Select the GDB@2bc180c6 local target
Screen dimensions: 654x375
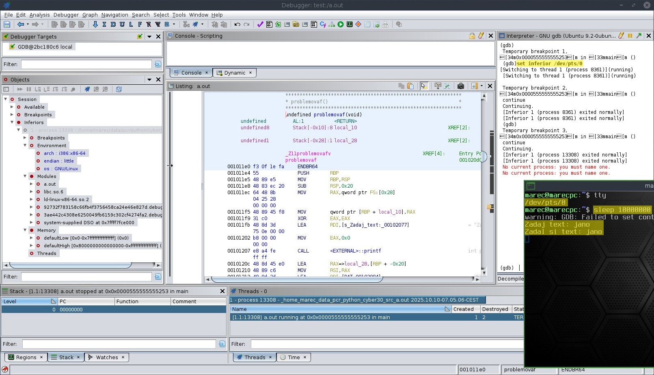[x=45, y=47]
